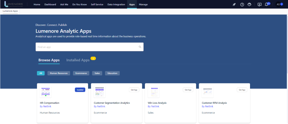Click the rocket icon in the header
The height and width of the screenshot is (124, 288).
coord(234,5)
